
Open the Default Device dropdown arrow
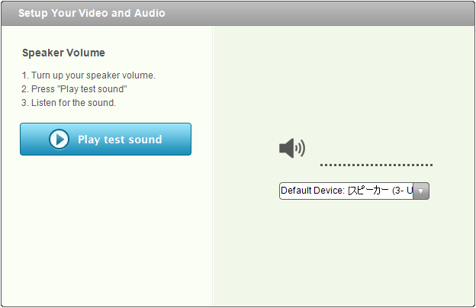(421, 191)
